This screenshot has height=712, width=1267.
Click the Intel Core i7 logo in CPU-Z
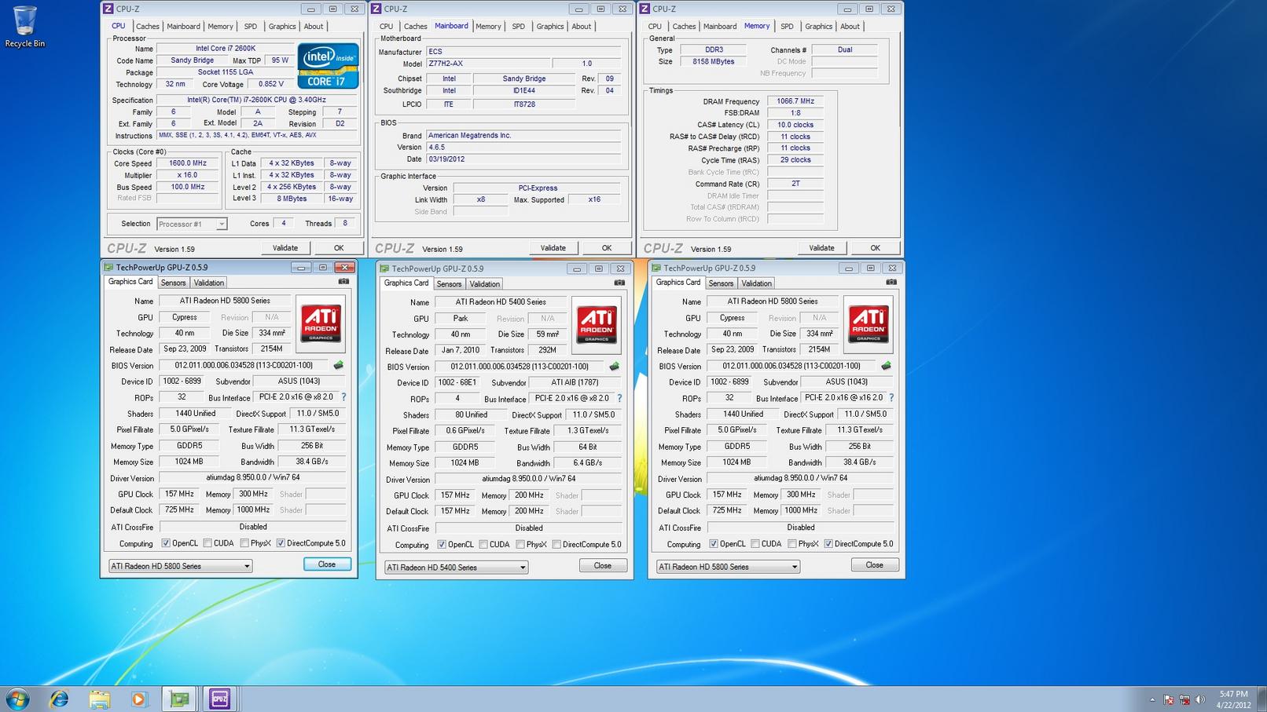(329, 66)
